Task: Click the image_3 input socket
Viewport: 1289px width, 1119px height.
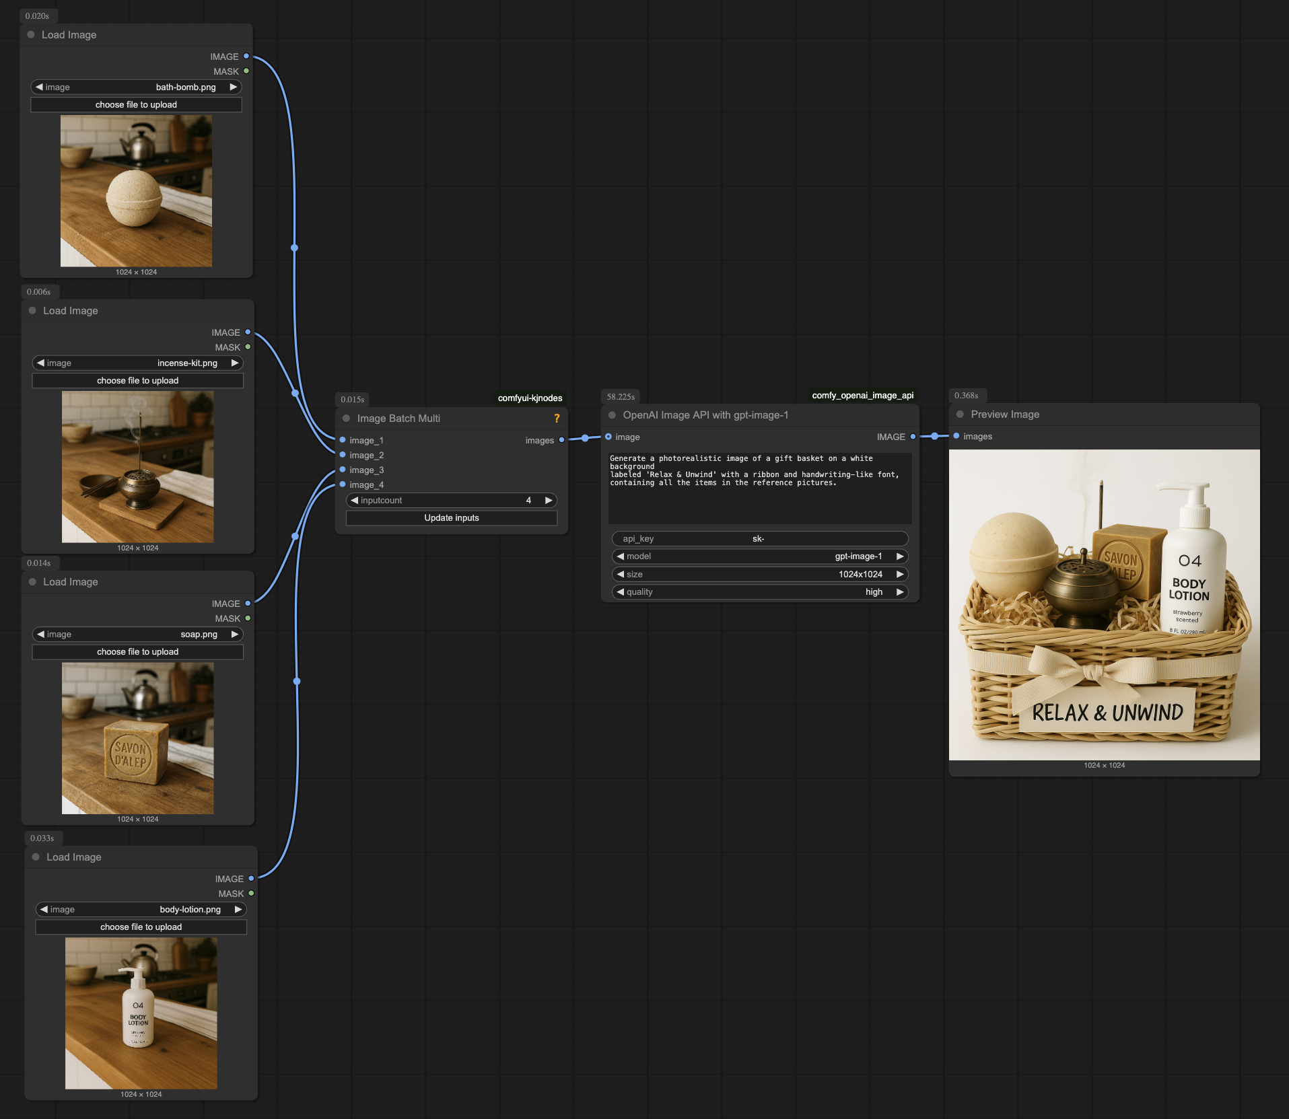Action: (343, 469)
